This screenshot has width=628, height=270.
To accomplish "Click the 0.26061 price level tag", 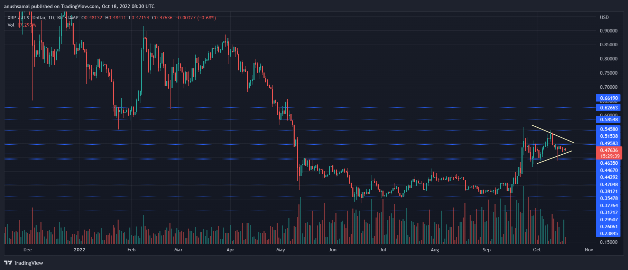I will [608, 226].
